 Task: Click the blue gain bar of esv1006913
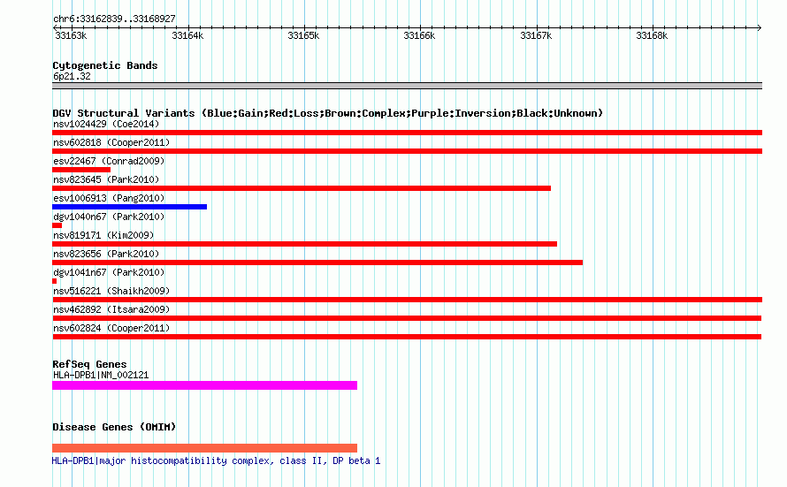click(x=129, y=207)
